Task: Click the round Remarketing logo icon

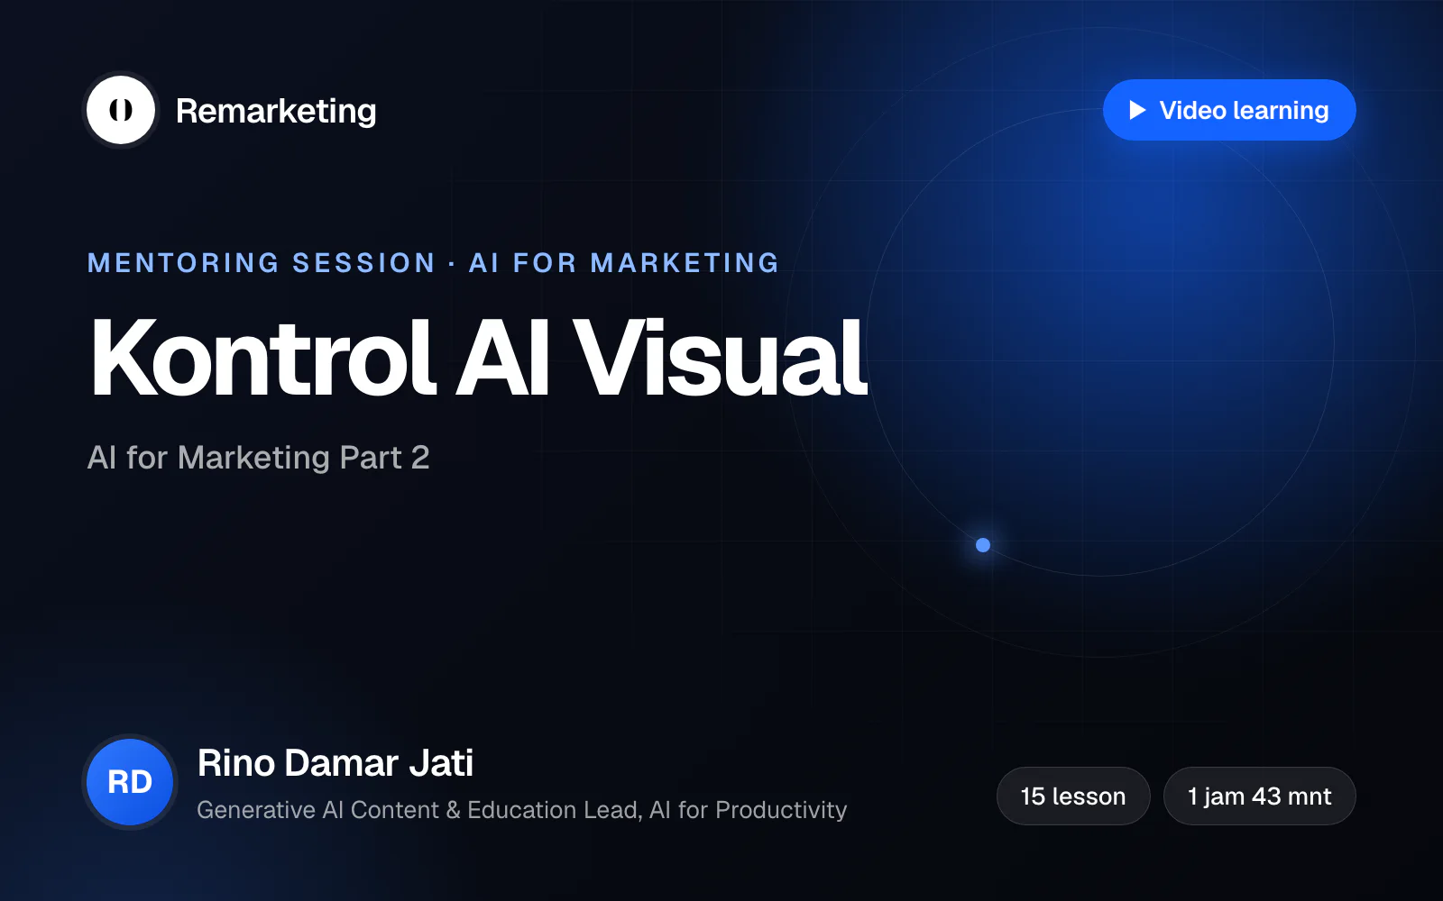Action: (x=121, y=110)
